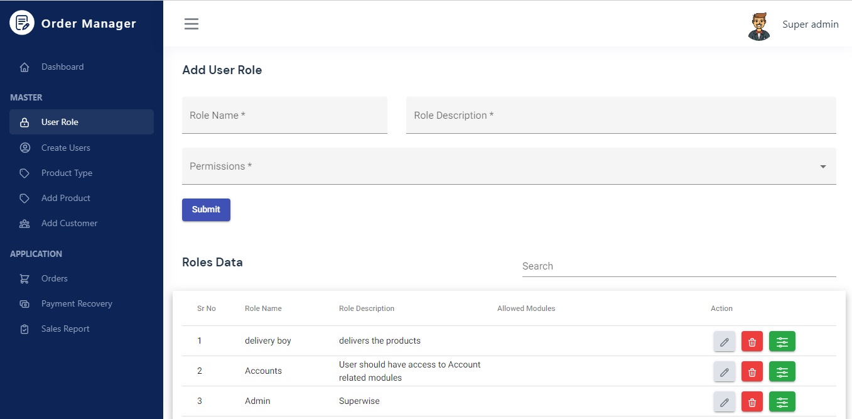Click the Create Users people icon
Image resolution: width=852 pixels, height=419 pixels.
[x=24, y=148]
